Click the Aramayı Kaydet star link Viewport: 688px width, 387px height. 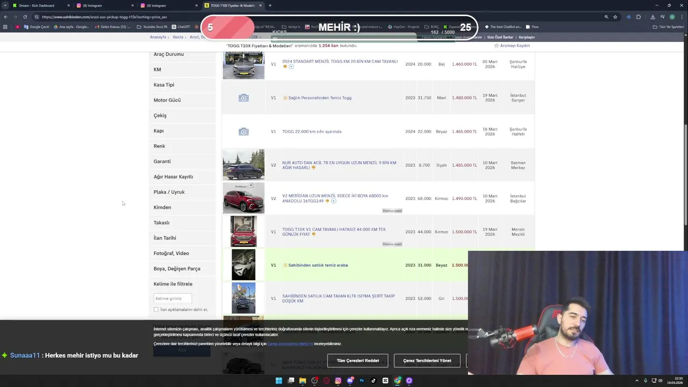[x=512, y=46]
